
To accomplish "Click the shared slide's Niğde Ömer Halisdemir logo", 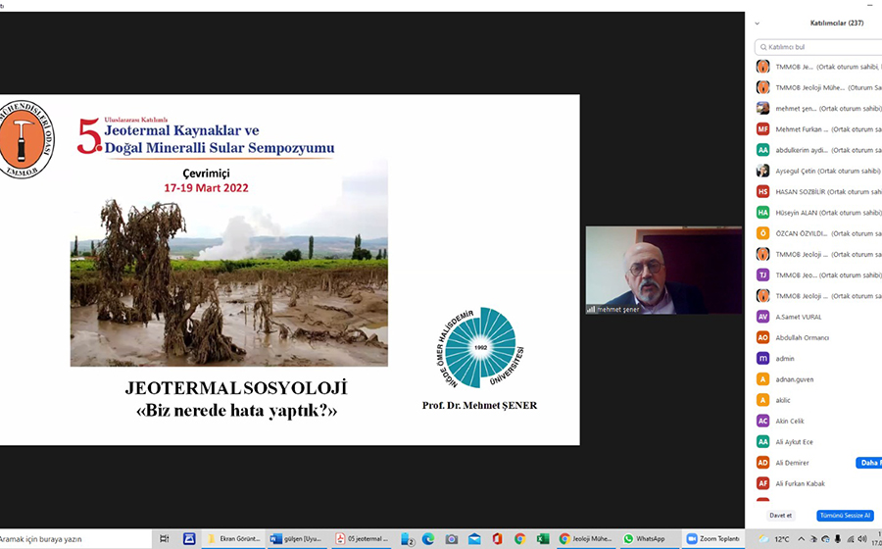I will [480, 348].
